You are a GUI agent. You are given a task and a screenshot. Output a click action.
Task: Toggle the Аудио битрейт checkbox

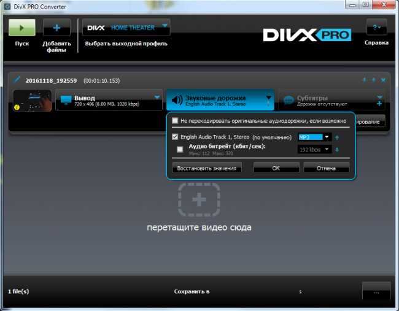click(180, 149)
